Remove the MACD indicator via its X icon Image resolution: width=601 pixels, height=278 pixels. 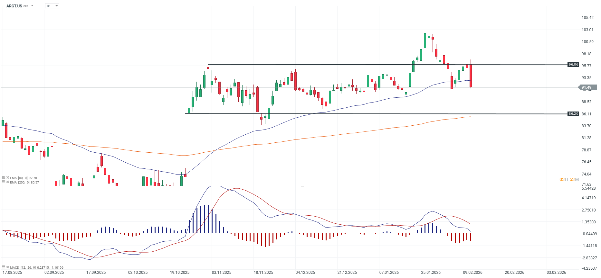8,267
